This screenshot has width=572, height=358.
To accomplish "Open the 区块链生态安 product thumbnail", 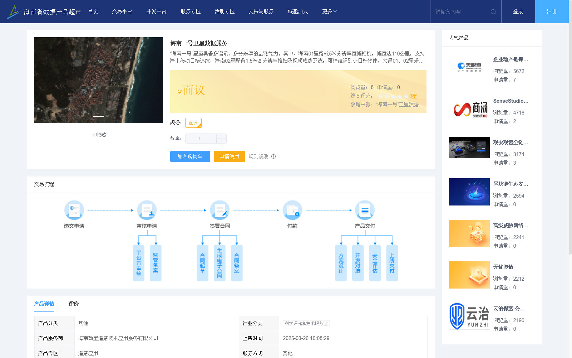I will [x=469, y=192].
